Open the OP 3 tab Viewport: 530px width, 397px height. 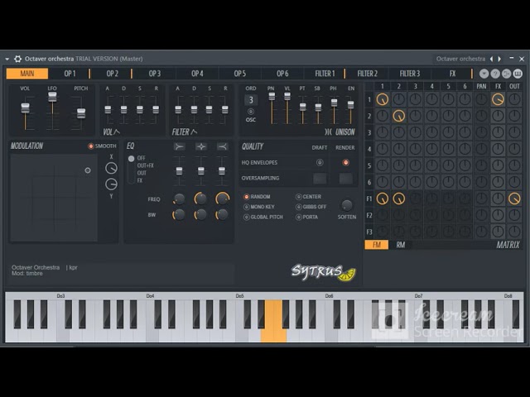[x=155, y=74]
